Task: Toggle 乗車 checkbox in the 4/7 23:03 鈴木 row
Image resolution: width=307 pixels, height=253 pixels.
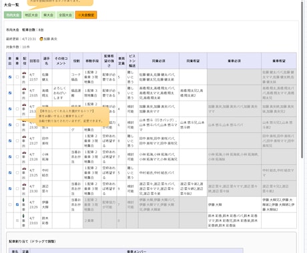Action: point(17,220)
